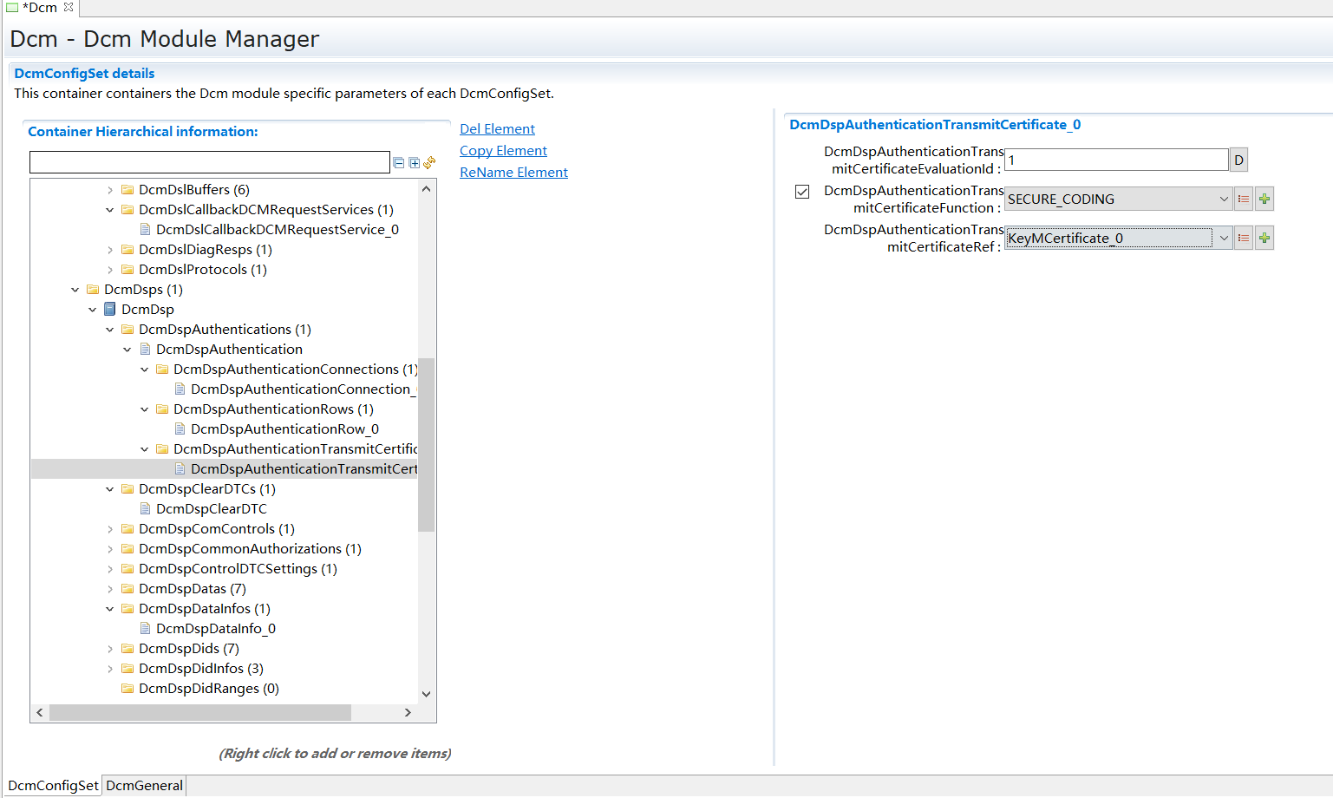
Task: Switch to the DcmGeneral tab
Action: tap(143, 785)
